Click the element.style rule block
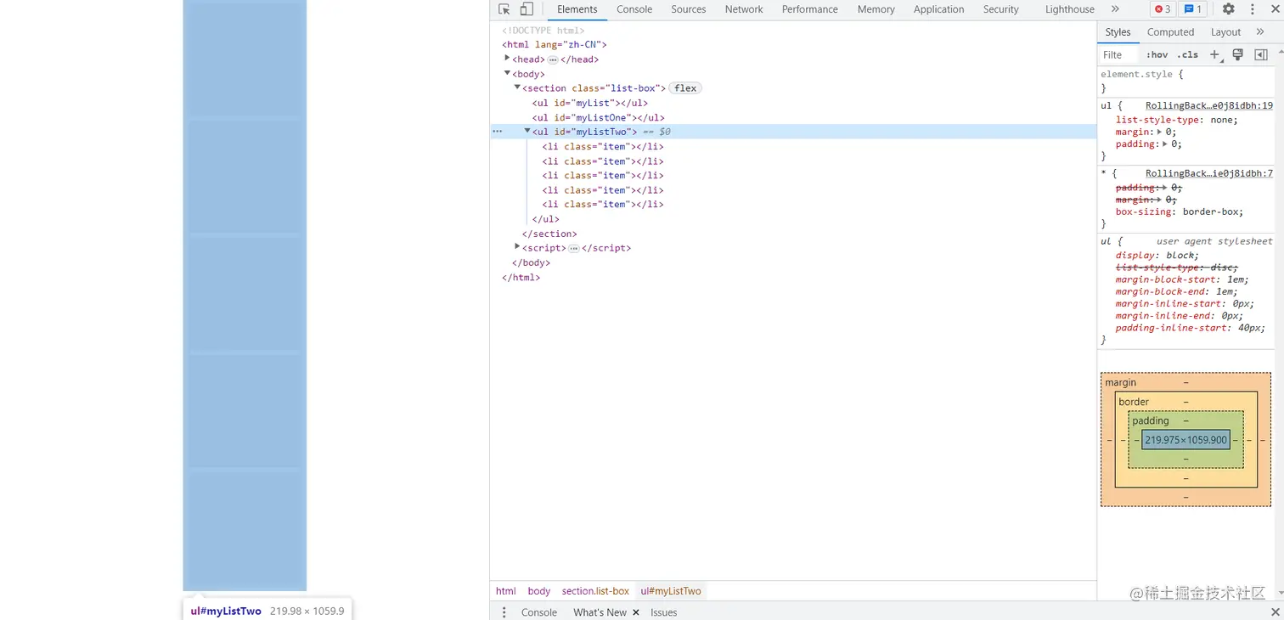The height and width of the screenshot is (620, 1284). 1186,81
